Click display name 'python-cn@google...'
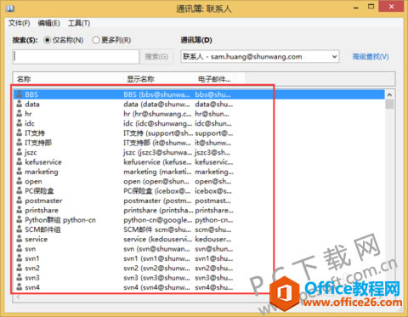 point(157,220)
